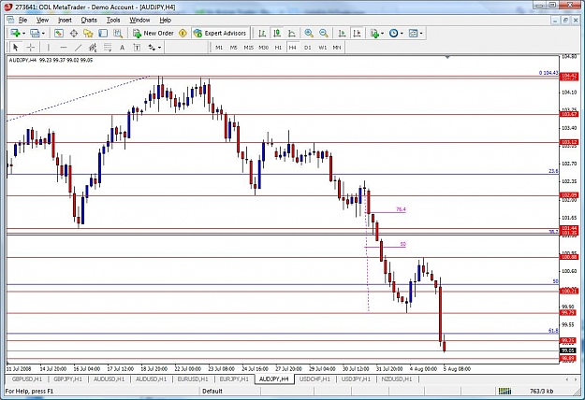Switch to M15 timeframe
This screenshot has width=585, height=400.
click(248, 48)
